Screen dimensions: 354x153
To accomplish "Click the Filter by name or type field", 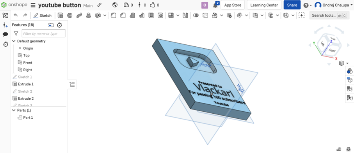I will click(44, 33).
